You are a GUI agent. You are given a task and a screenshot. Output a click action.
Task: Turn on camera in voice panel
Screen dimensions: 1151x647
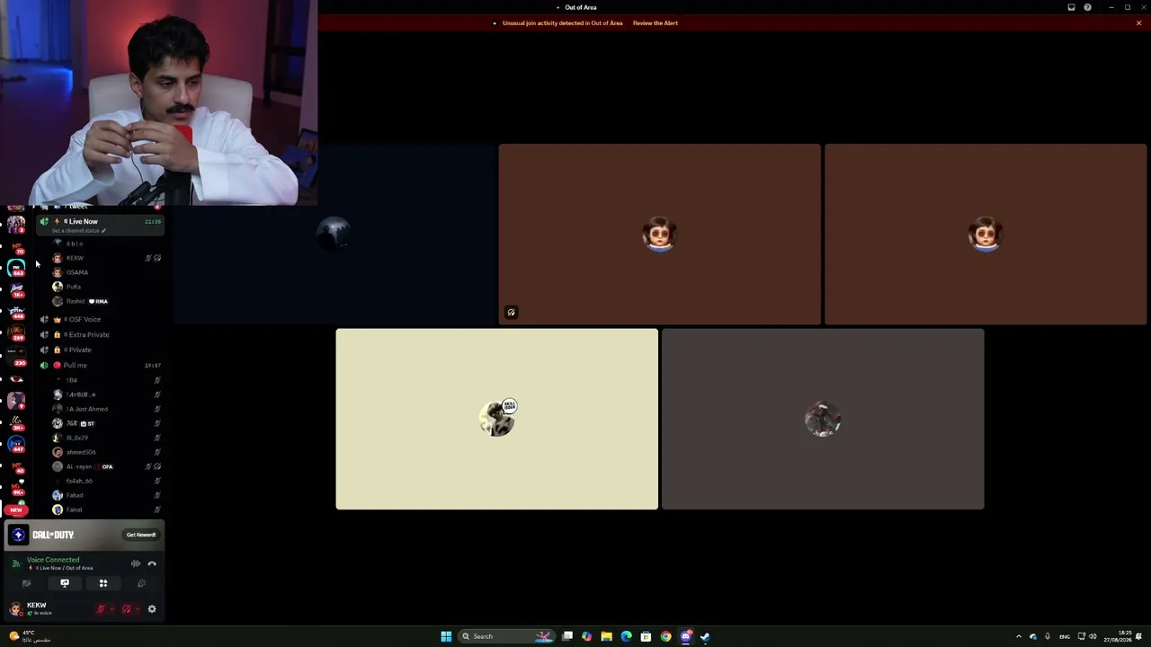(26, 583)
